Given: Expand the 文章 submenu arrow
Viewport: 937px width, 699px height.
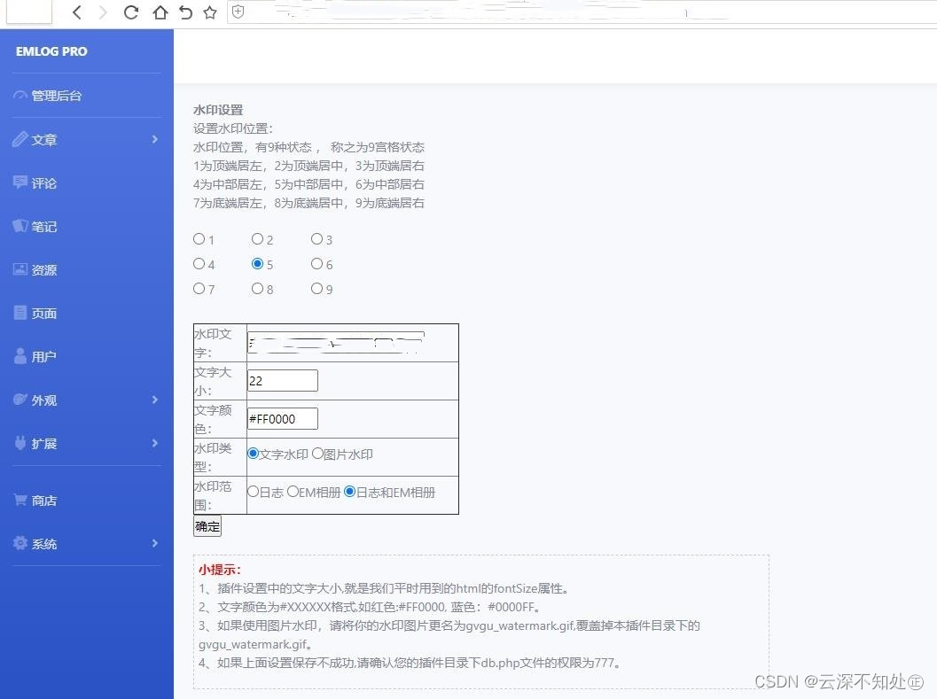Looking at the screenshot, I should 153,139.
